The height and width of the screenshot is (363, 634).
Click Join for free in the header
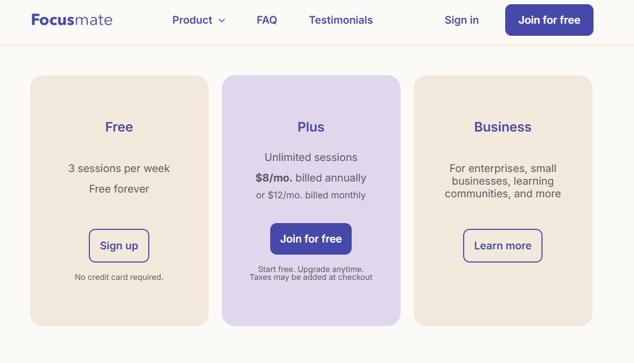[549, 19]
